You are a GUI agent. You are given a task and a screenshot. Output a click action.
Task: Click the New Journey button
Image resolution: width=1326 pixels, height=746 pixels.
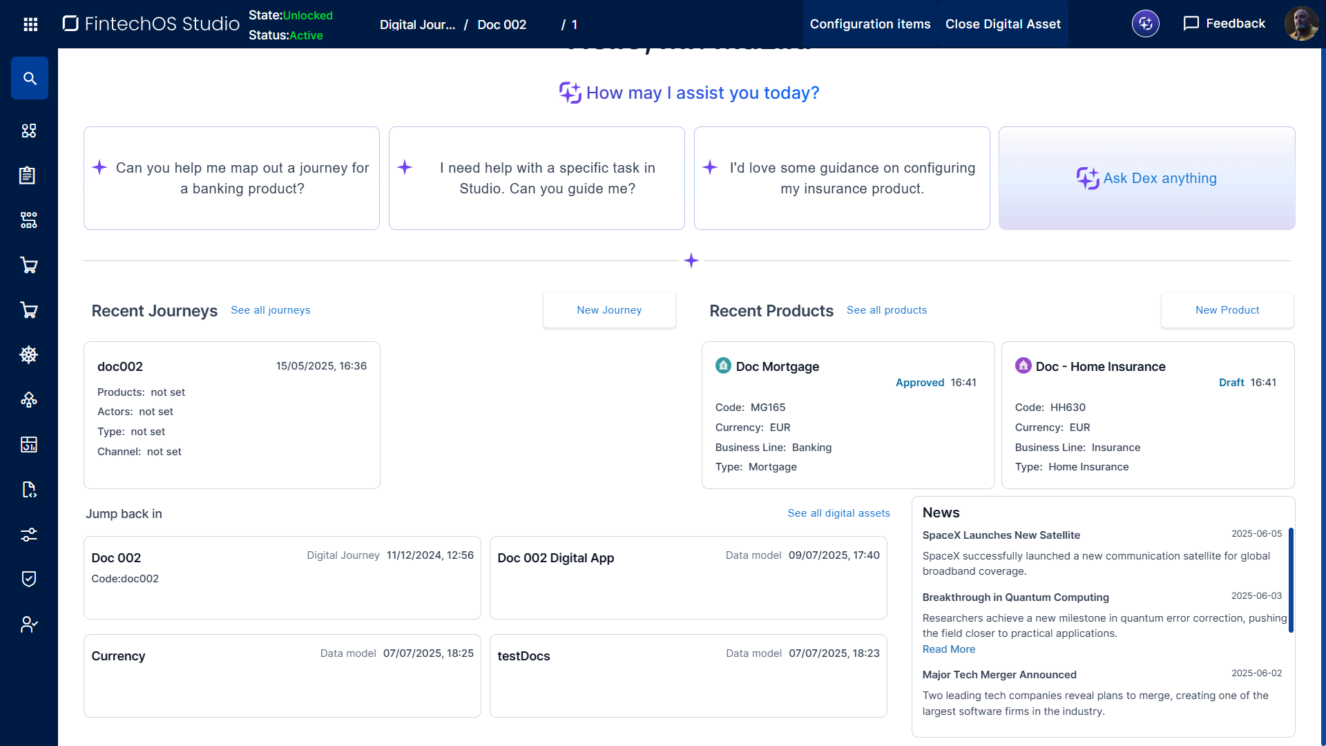(608, 310)
